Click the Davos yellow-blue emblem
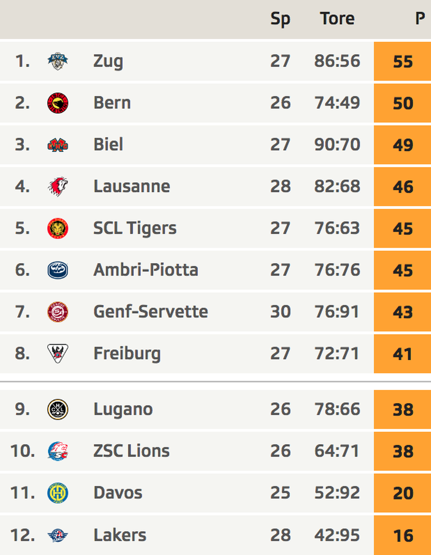This screenshot has width=431, height=555. (x=58, y=493)
